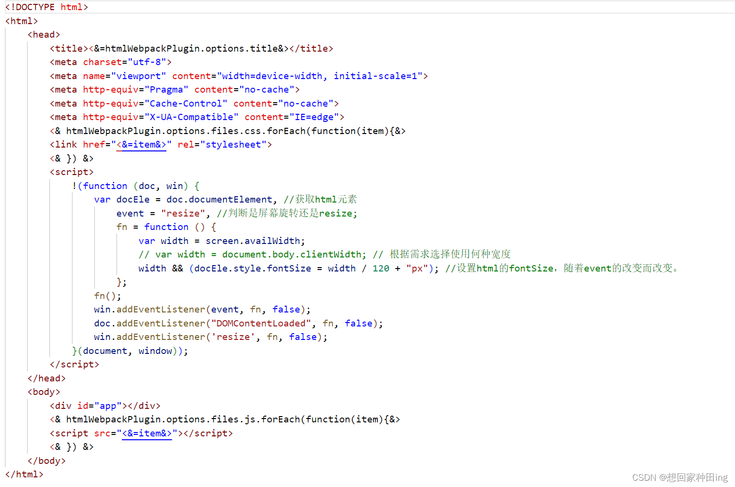This screenshot has height=487, width=735.
Task: Click the closing </html> tag
Action: (x=24, y=474)
